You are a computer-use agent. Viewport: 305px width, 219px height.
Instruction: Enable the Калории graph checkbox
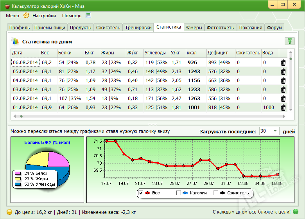pyautogui.click(x=178, y=193)
